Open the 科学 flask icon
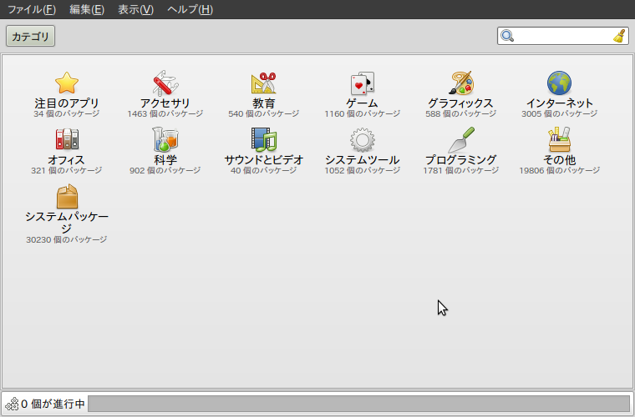Image resolution: width=635 pixels, height=417 pixels. (165, 139)
